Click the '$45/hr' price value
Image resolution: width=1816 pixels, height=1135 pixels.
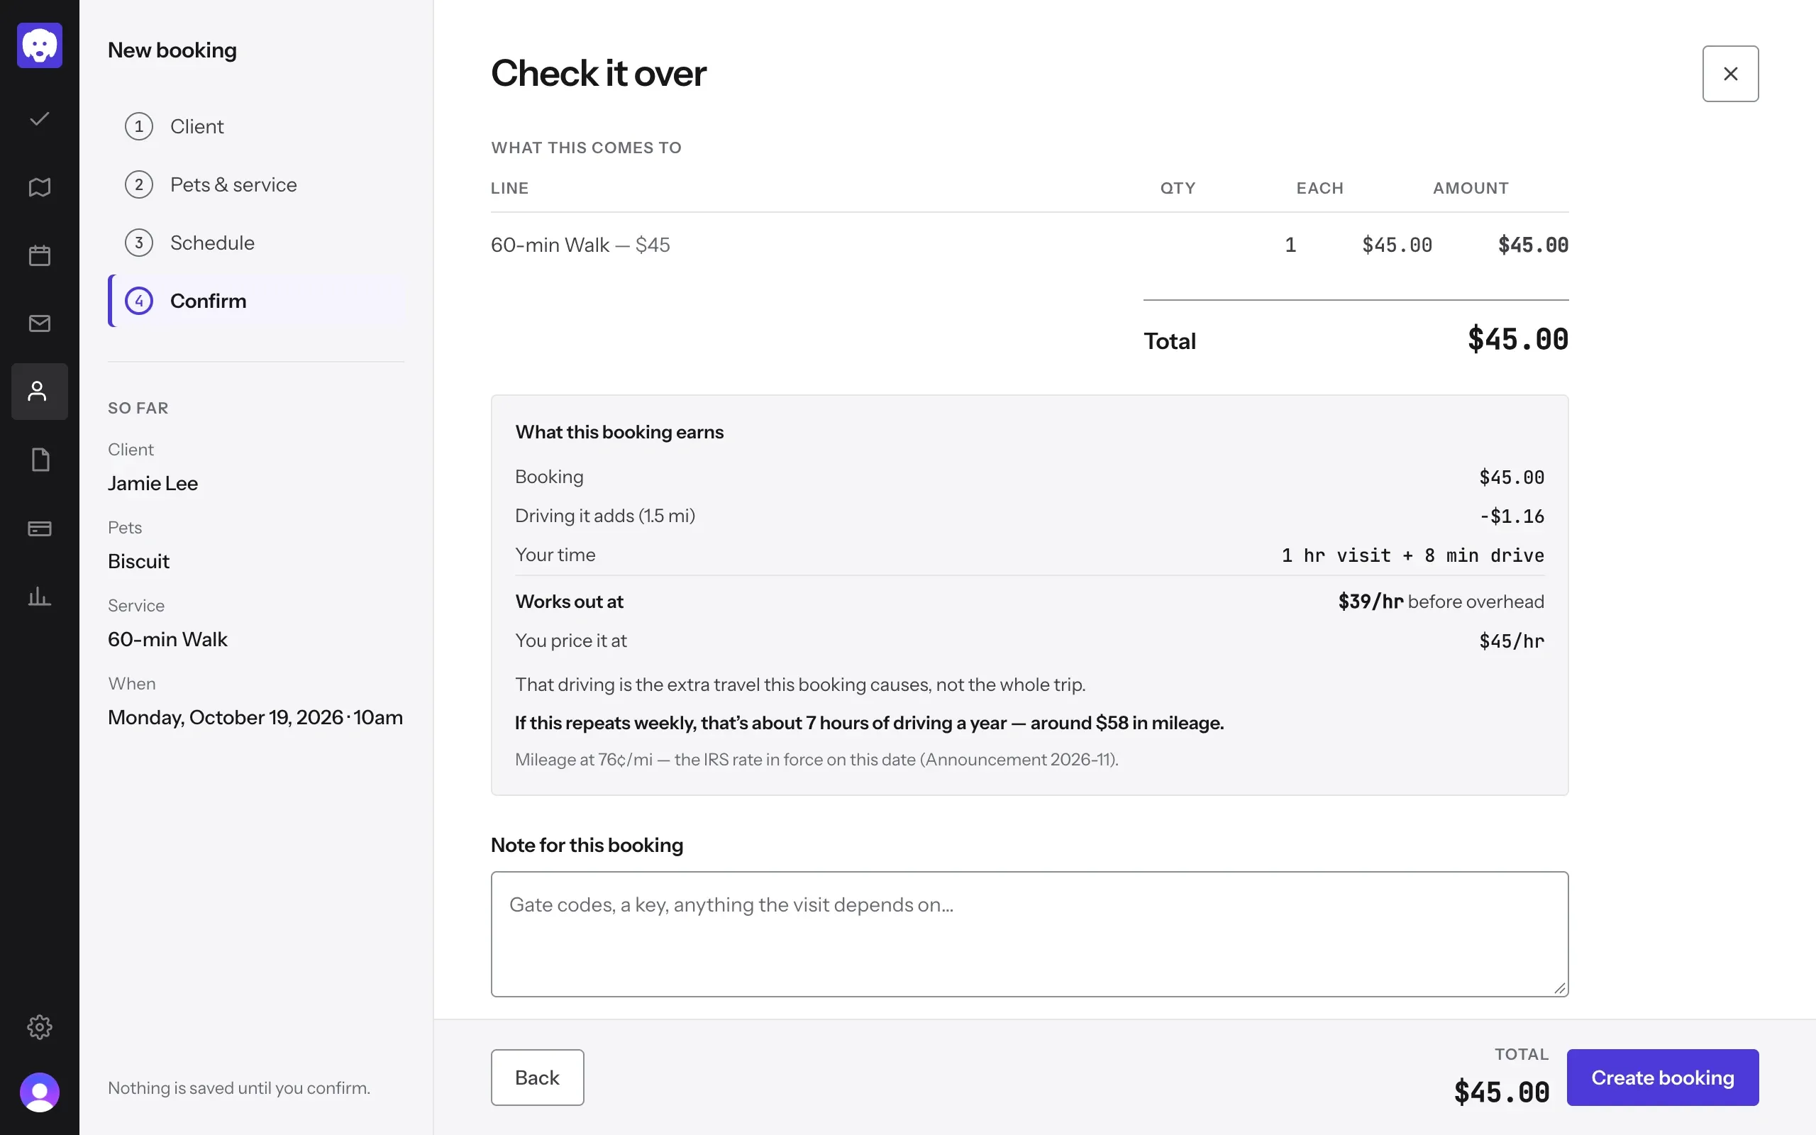(1512, 641)
